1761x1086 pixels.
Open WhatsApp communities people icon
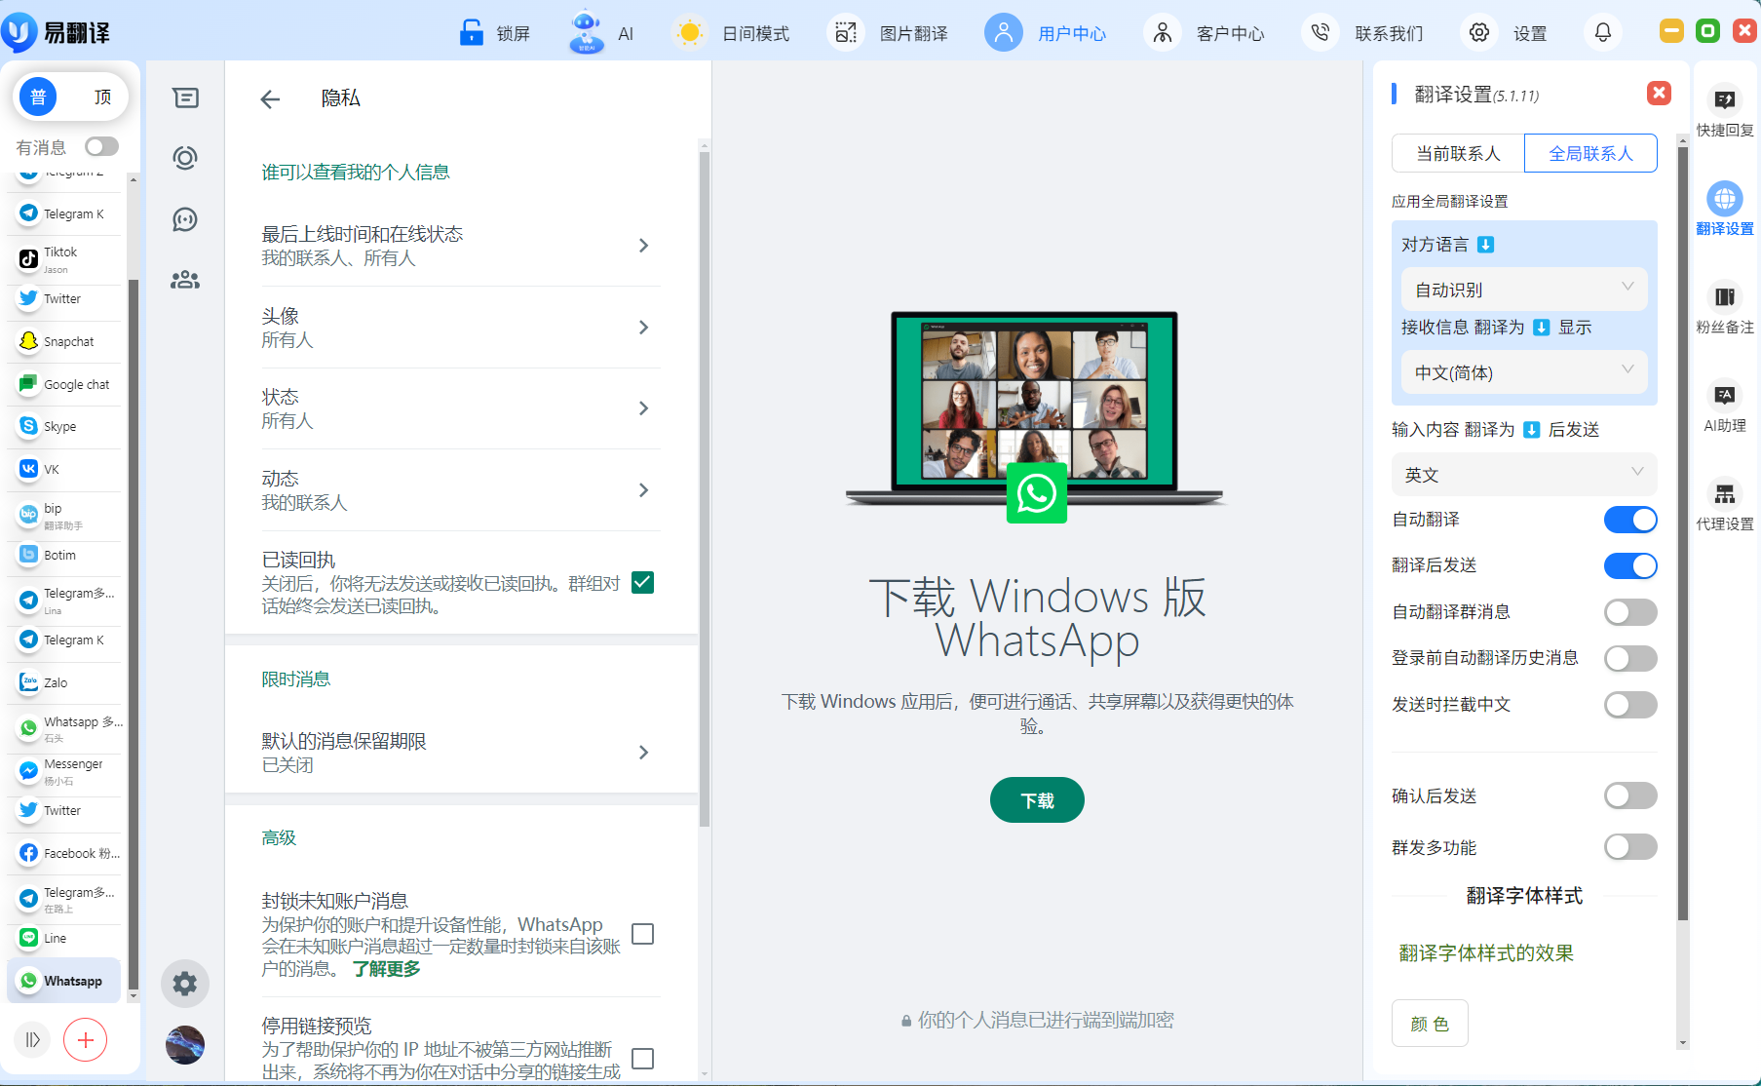tap(185, 280)
